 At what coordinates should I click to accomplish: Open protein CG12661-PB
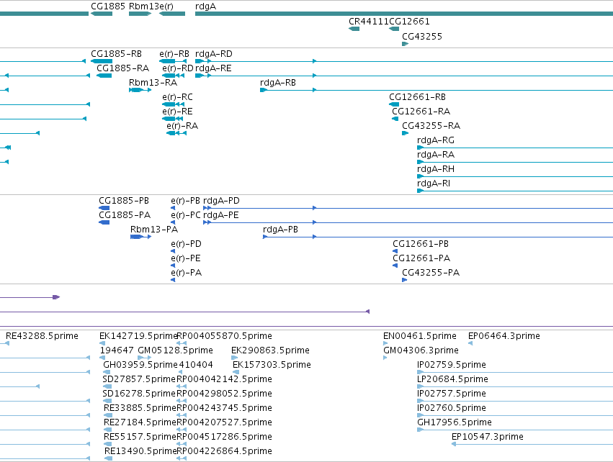(421, 244)
